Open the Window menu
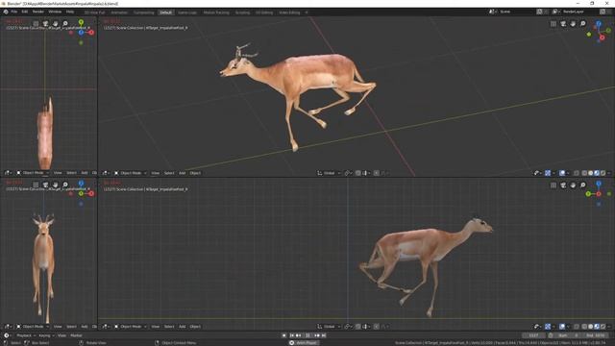 coord(55,12)
